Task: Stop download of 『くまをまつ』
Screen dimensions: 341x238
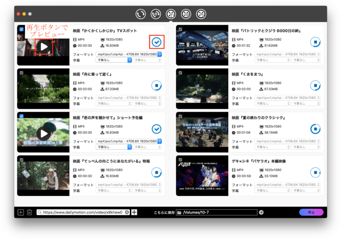Action: 315,86
